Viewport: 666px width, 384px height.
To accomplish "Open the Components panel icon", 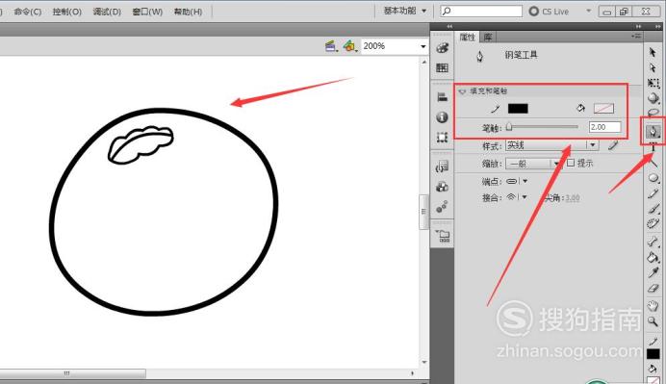I will click(x=442, y=186).
